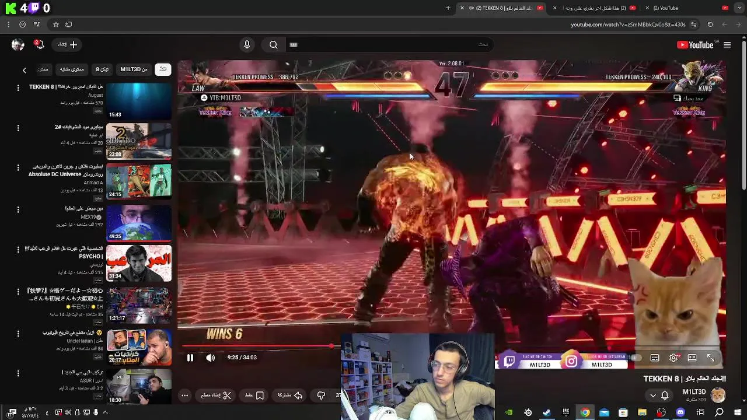
Task: Expand the subscription notification bell dropdown
Action: (658, 395)
